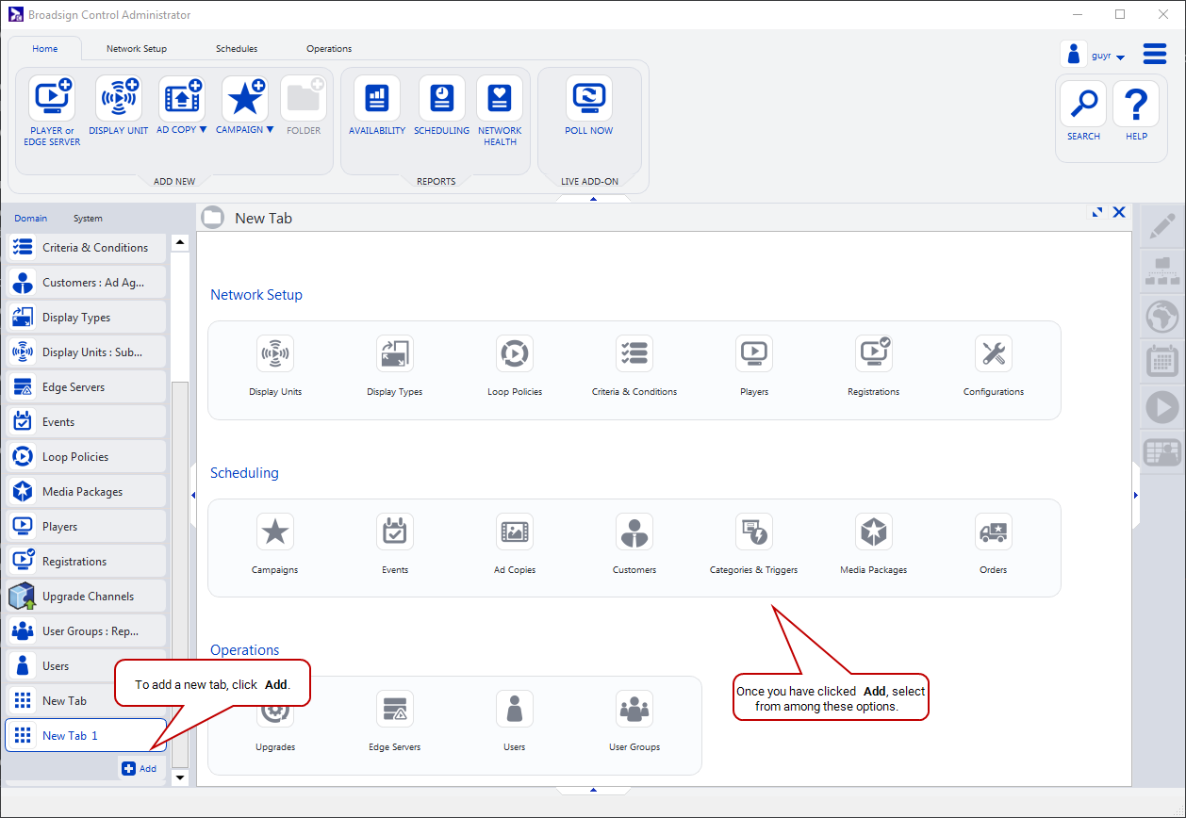Open Configurations in Network Setup panel
Screen dimensions: 1186x818
pyautogui.click(x=994, y=367)
